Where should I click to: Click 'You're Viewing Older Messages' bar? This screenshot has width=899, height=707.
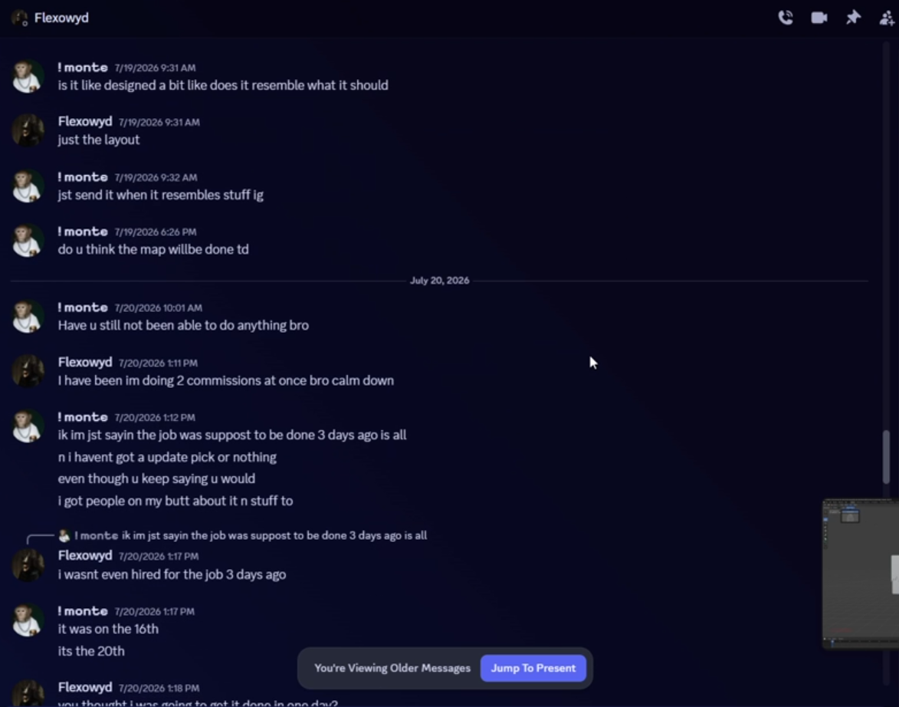tap(392, 668)
